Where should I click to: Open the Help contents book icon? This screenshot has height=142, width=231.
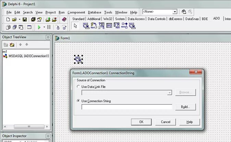(64, 19)
